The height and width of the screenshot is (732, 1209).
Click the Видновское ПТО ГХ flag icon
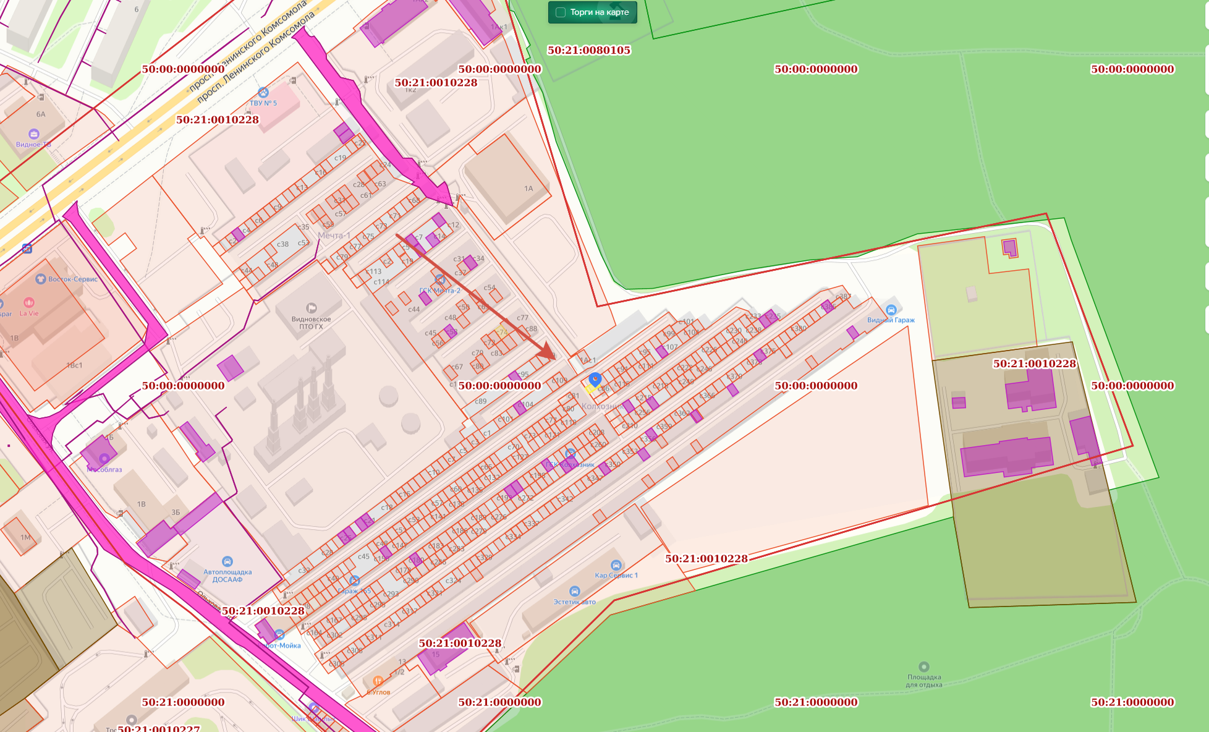pos(311,308)
